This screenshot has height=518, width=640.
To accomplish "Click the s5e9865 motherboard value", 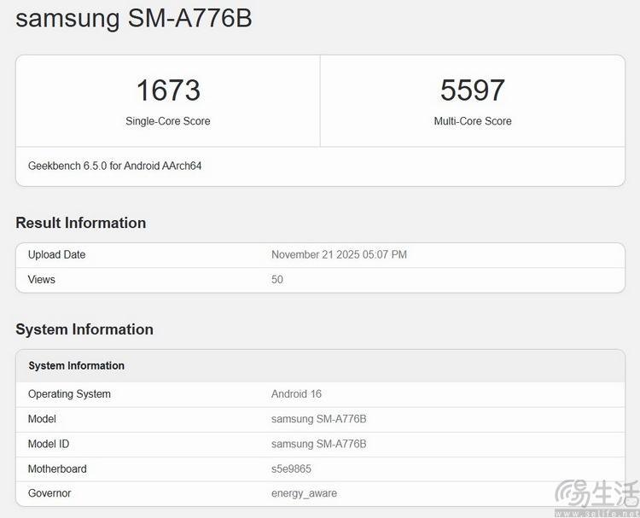I will (x=292, y=469).
